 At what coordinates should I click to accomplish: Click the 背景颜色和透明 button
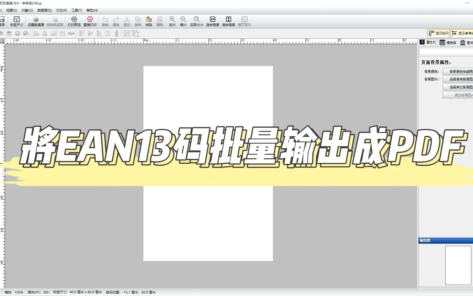click(458, 72)
